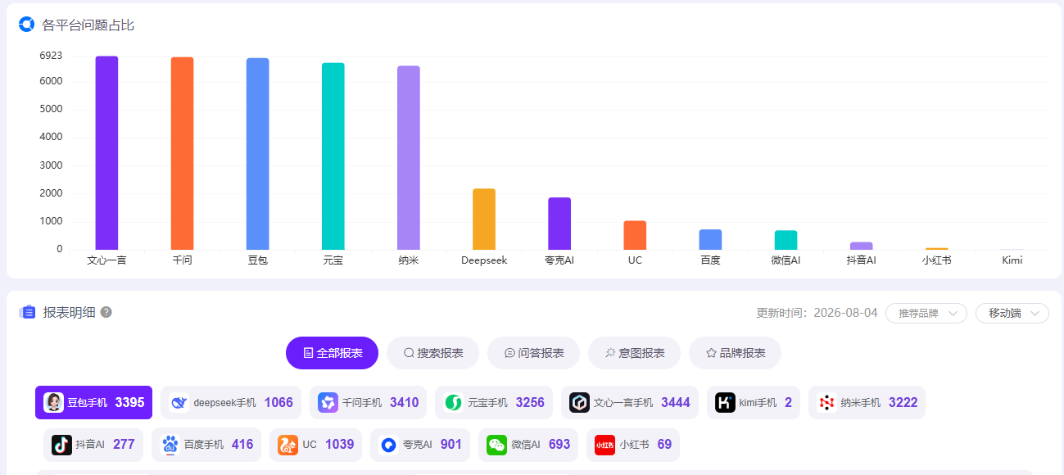
Task: Click the 千问 orange chart bar
Action: (x=182, y=154)
